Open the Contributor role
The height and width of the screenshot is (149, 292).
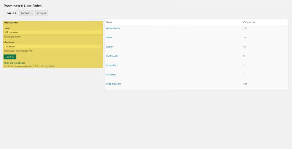112,56
